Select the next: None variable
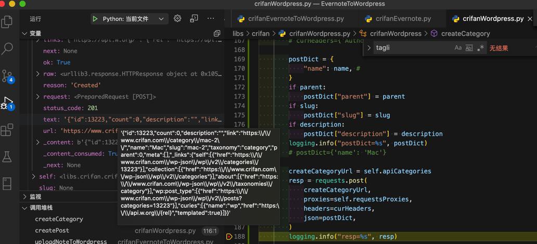The height and width of the screenshot is (244, 537). pos(60,51)
